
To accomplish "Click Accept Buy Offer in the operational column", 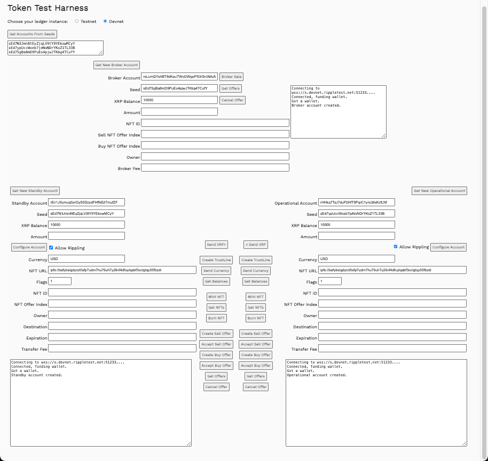I will click(x=255, y=366).
